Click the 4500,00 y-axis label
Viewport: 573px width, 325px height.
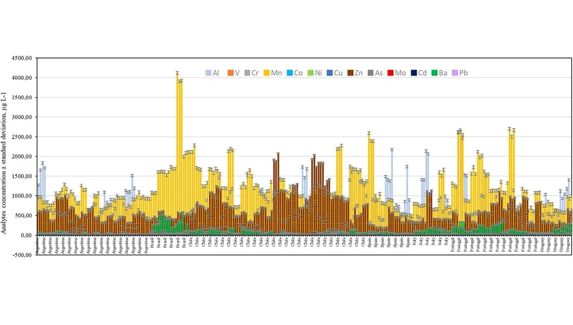[22, 58]
